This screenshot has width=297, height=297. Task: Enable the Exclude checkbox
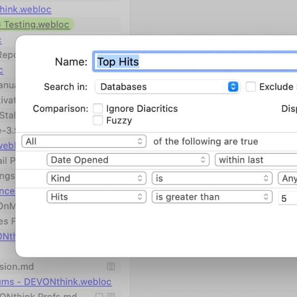(250, 87)
